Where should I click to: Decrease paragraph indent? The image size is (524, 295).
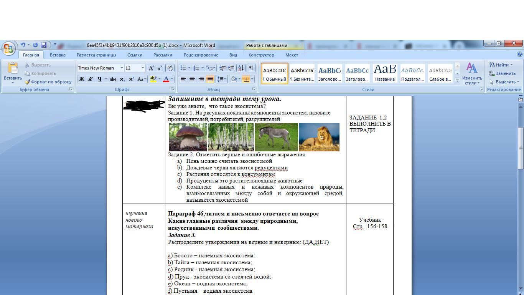coord(222,68)
